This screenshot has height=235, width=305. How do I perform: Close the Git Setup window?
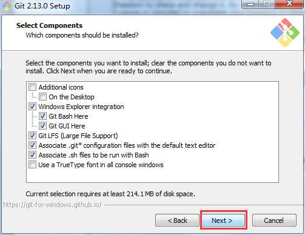(289, 4)
